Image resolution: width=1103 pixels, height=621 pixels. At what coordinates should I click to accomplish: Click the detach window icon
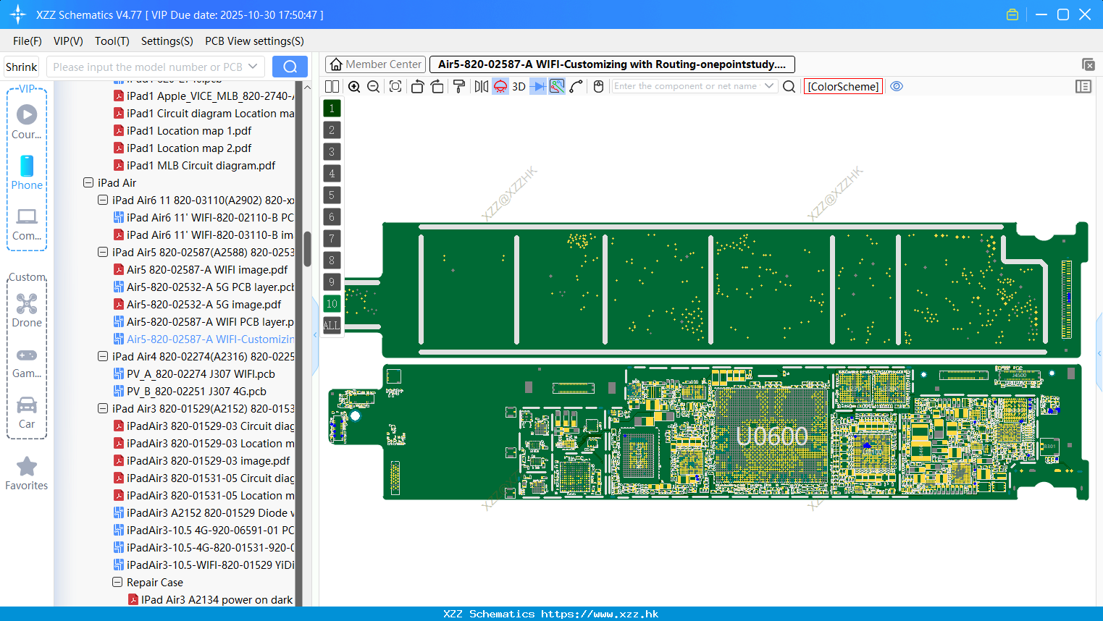(1088, 64)
